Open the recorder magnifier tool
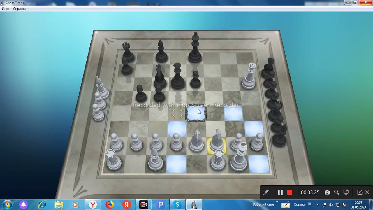Viewport: 373px width, 210px height. (x=337, y=192)
